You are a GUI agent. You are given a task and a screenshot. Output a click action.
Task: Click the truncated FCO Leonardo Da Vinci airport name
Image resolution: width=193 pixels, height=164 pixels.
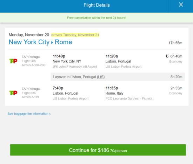coord(130,98)
